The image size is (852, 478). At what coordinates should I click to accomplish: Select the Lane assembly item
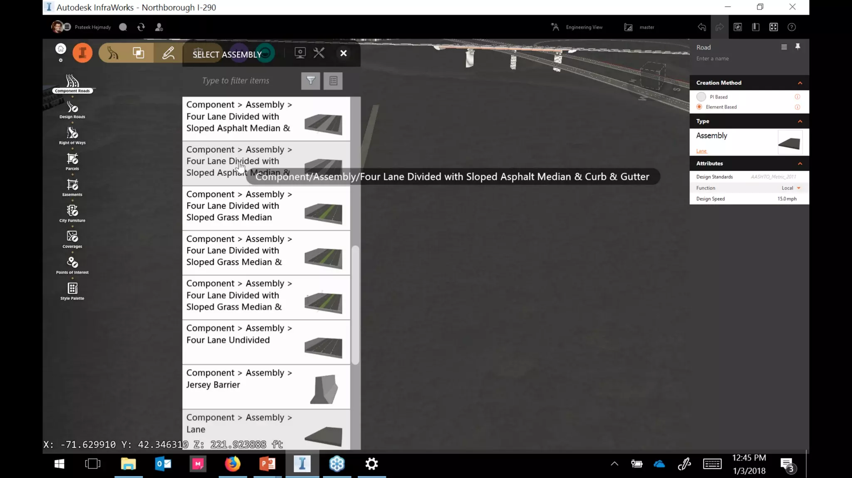click(266, 430)
